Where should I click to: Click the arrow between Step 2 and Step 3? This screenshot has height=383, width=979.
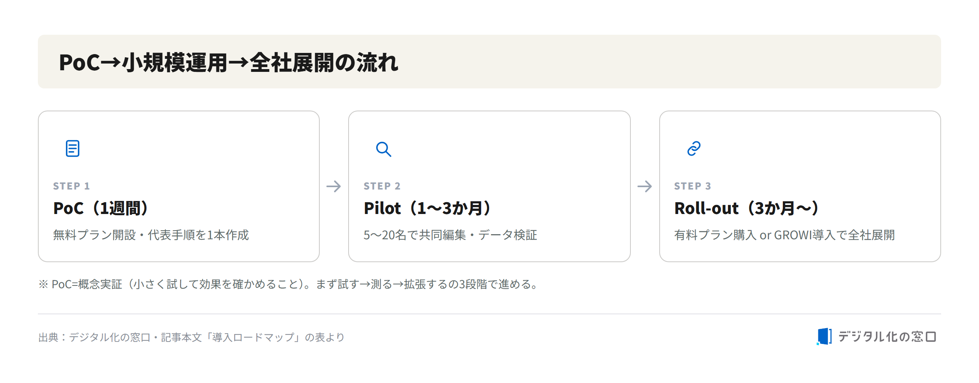click(x=645, y=186)
